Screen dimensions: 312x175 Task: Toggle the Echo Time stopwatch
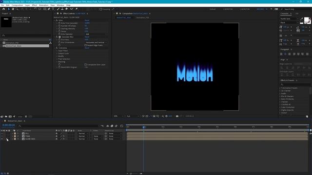tap(59, 23)
